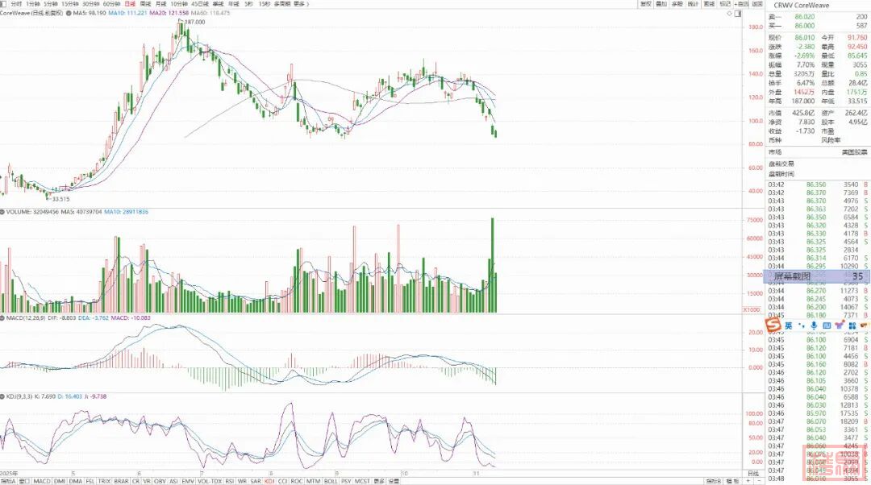Click the diamond icon above the price axis
This screenshot has width=871, height=485.
pyautogui.click(x=729, y=14)
